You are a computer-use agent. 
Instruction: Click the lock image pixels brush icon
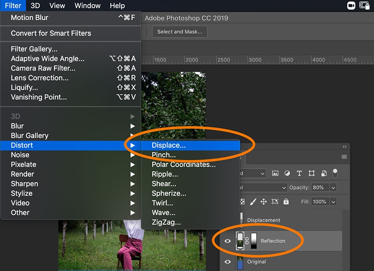pos(253,202)
